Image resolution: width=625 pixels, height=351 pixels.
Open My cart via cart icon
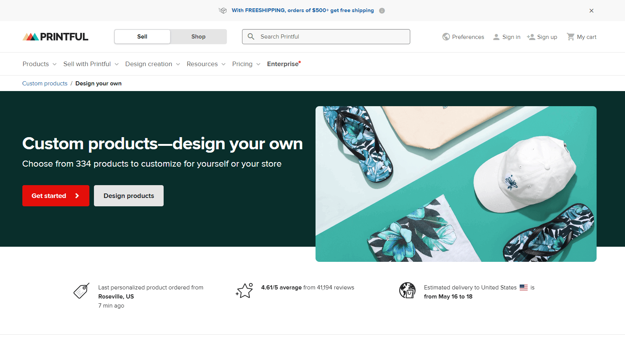pyautogui.click(x=570, y=37)
